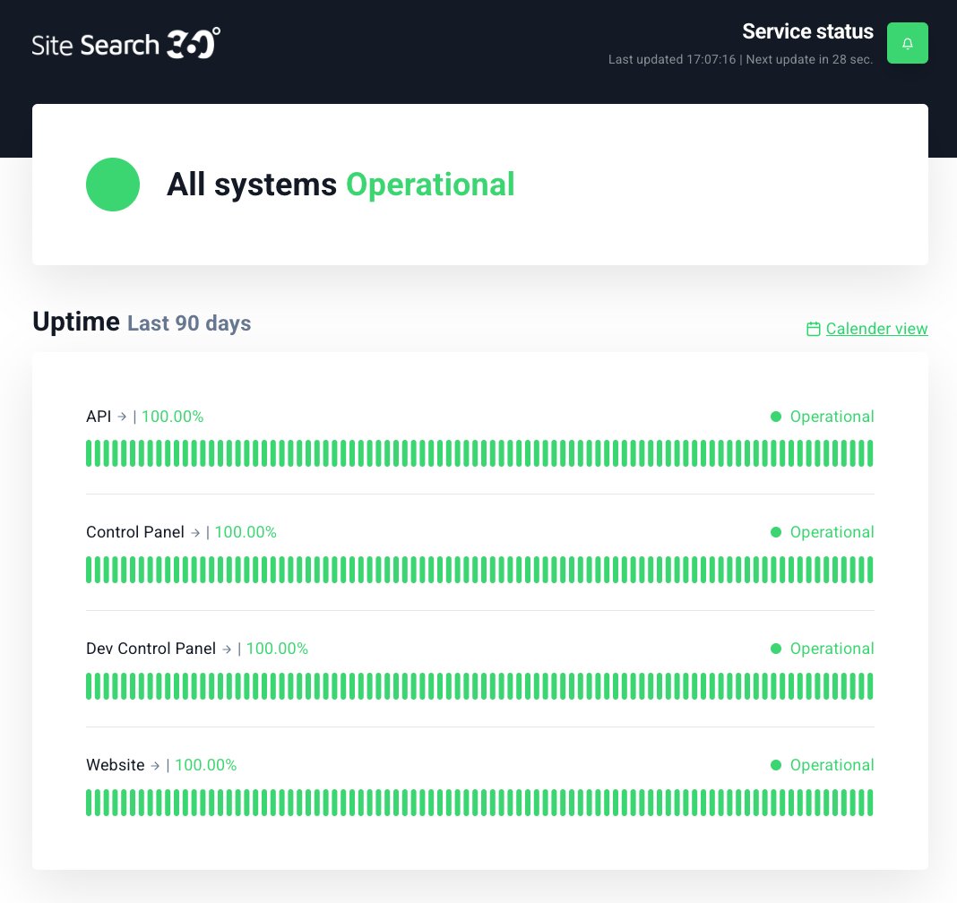Open the Site Search 360 logo
Viewport: 957px width, 903px height.
click(x=125, y=44)
